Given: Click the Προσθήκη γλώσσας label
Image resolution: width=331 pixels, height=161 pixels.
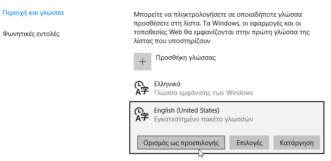Looking at the screenshot, I should [186, 58].
